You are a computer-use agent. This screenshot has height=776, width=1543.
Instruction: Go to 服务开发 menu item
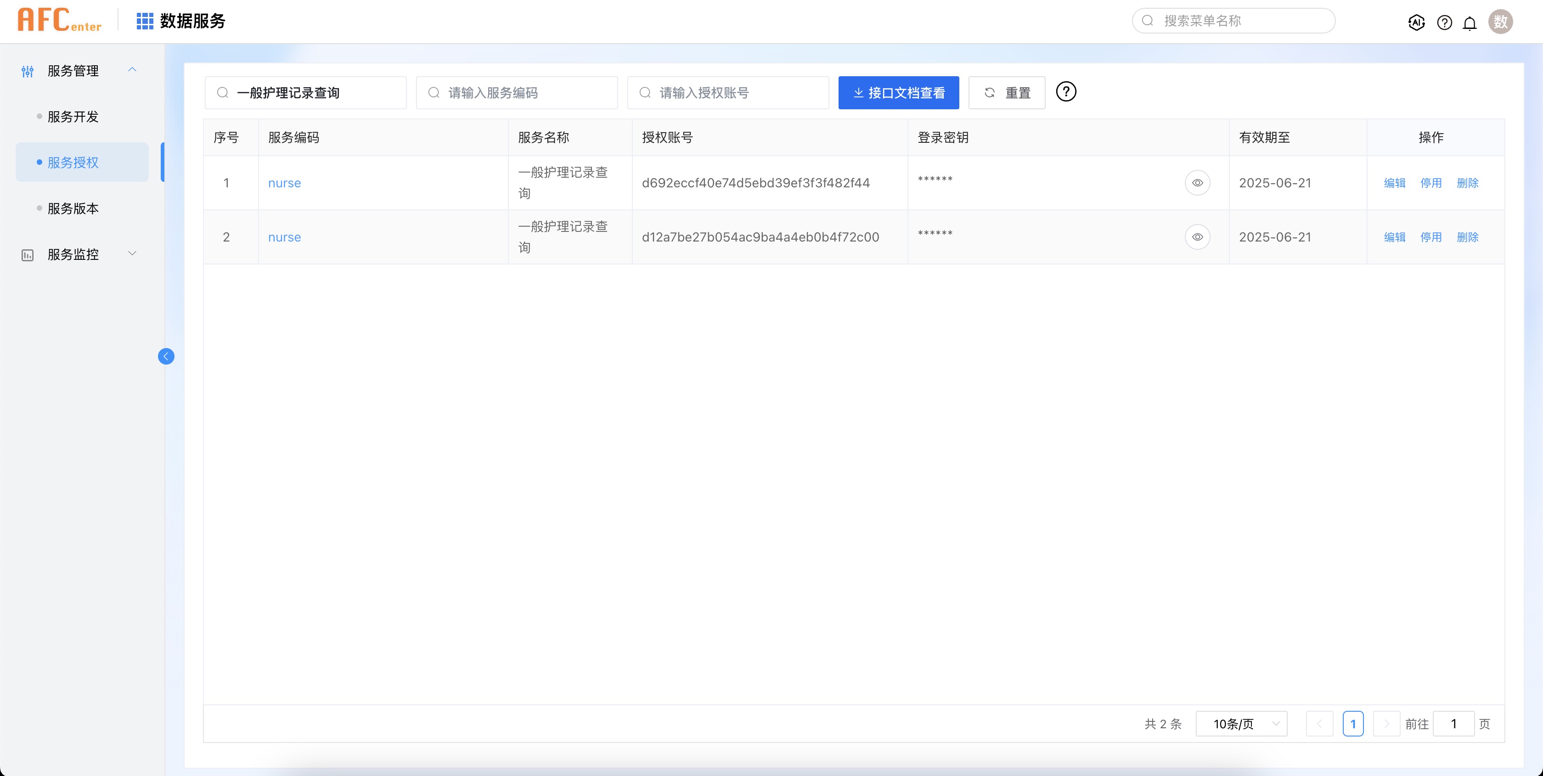(x=73, y=117)
